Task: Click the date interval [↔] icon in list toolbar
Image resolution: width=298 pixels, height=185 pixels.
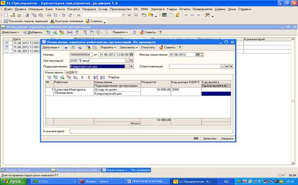Action: click(70, 32)
